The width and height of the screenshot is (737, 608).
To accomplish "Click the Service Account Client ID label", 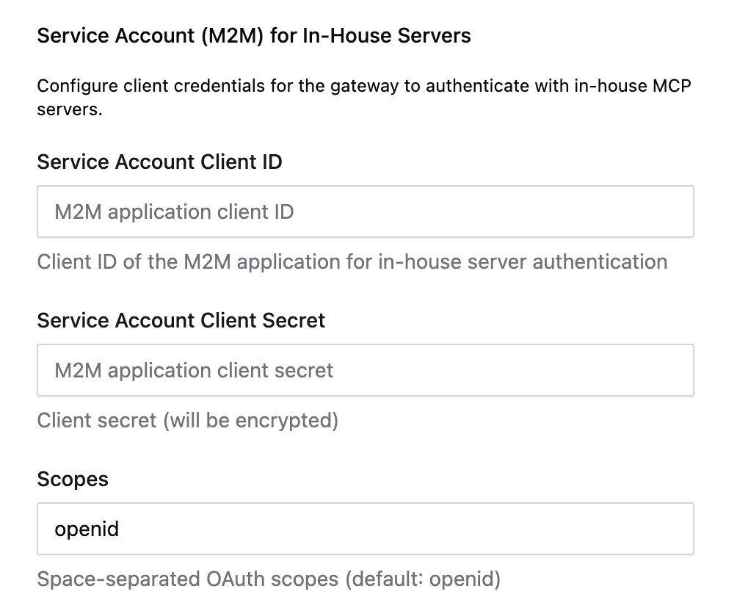I will (159, 162).
